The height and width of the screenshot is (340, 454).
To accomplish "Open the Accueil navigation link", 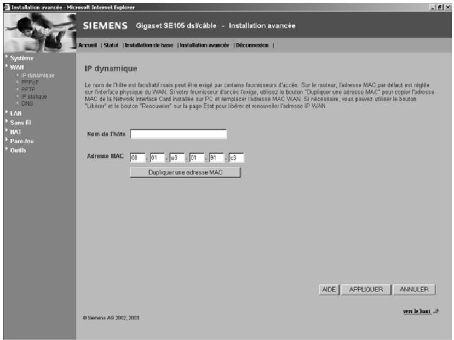I will pyautogui.click(x=88, y=45).
